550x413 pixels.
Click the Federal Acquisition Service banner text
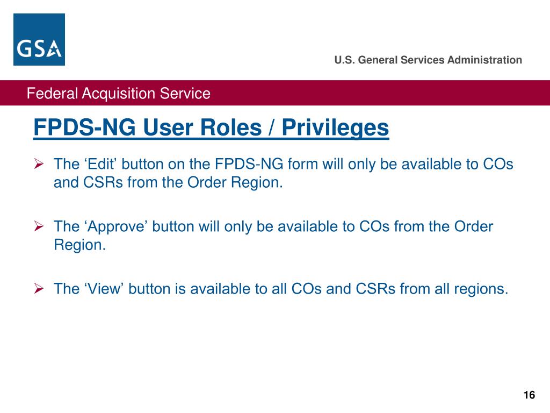(119, 94)
